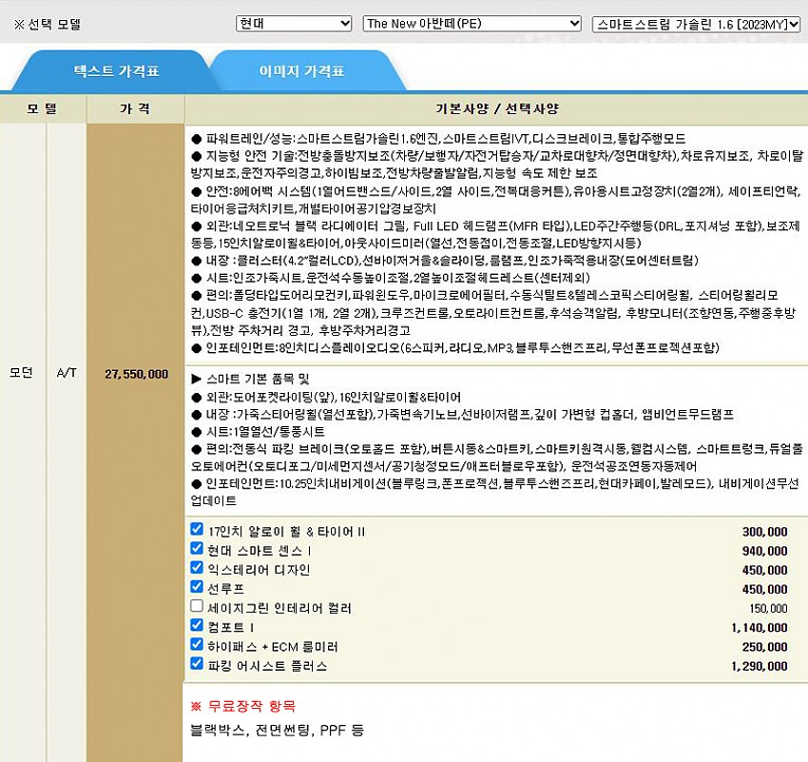This screenshot has width=808, height=762.
Task: Switch to the 이미지 가격표 tab
Action: point(301,71)
